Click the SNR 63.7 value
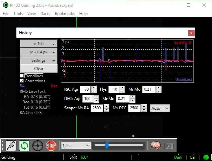Viewport: 212px width, 161px height. pyautogui.click(x=84, y=157)
